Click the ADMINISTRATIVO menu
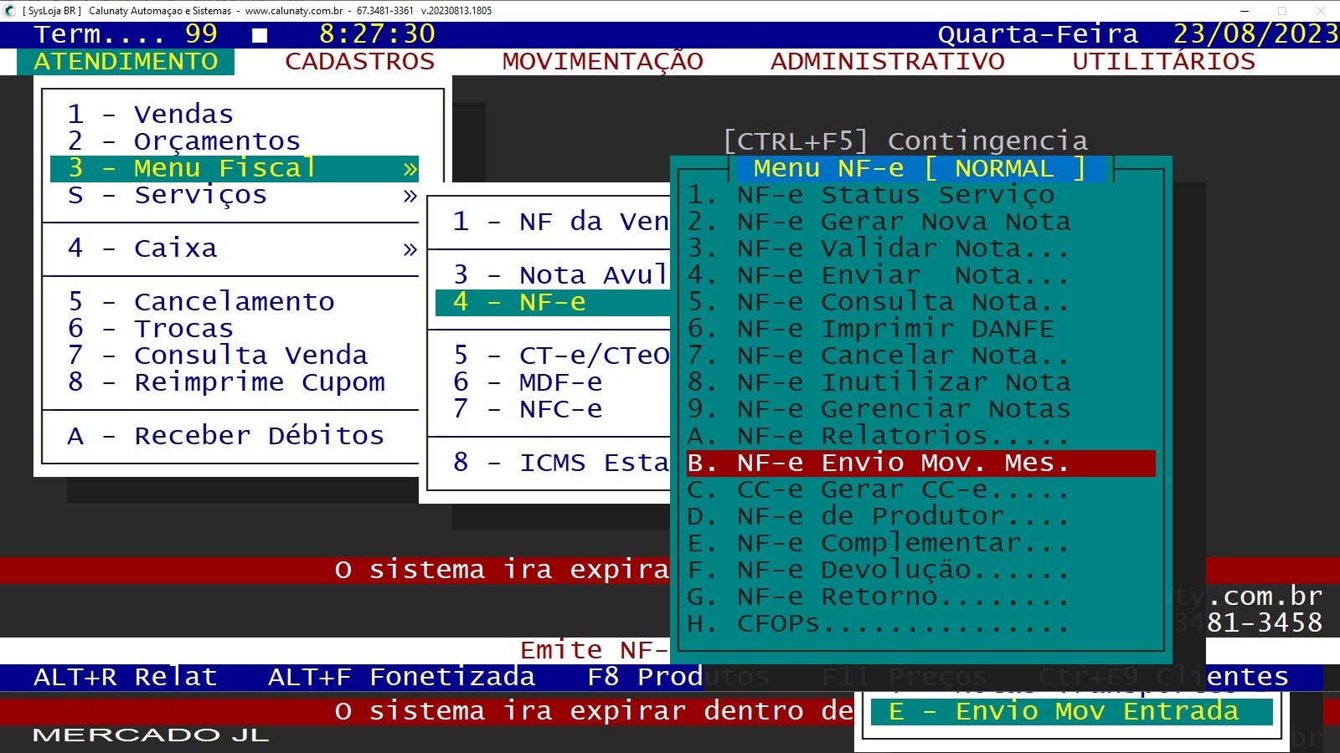1340x753 pixels. [x=887, y=62]
